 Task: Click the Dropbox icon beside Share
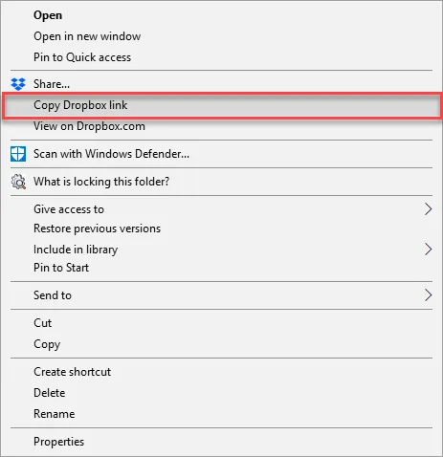tap(18, 84)
